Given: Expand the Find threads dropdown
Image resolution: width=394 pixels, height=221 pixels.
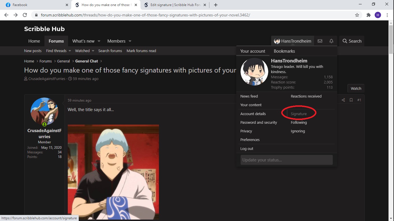Looking at the screenshot, I should [x=70, y=51].
